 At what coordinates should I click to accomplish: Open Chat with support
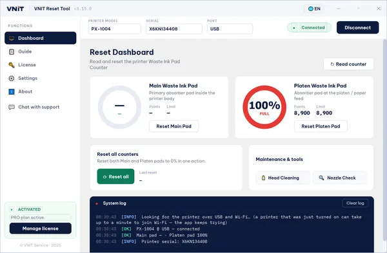point(40,107)
